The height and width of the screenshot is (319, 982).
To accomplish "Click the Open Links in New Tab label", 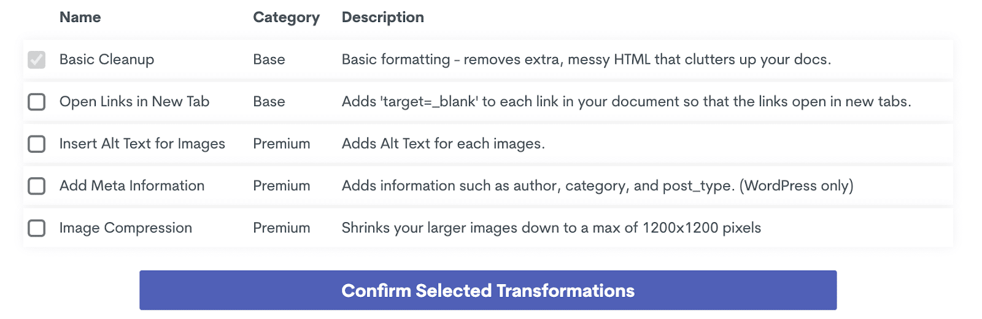I will tap(134, 102).
